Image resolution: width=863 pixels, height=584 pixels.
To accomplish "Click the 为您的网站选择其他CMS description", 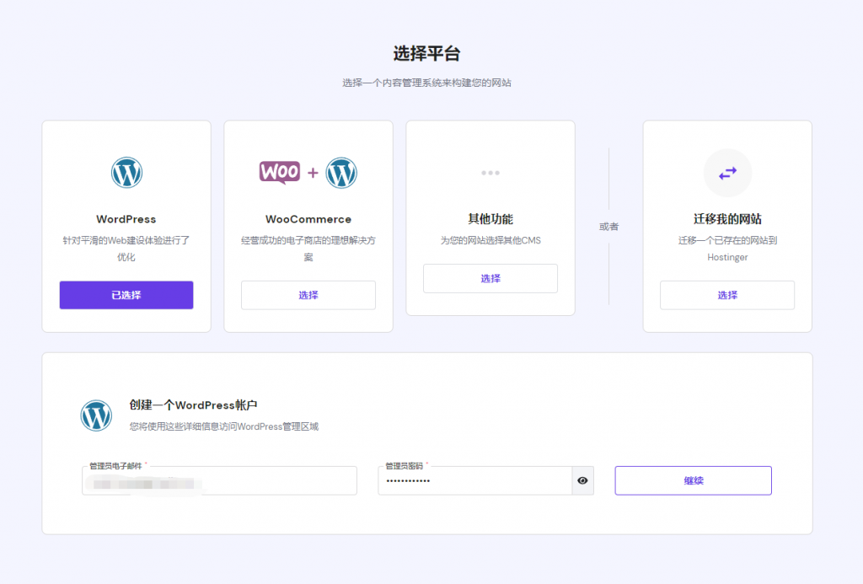I will click(x=490, y=240).
